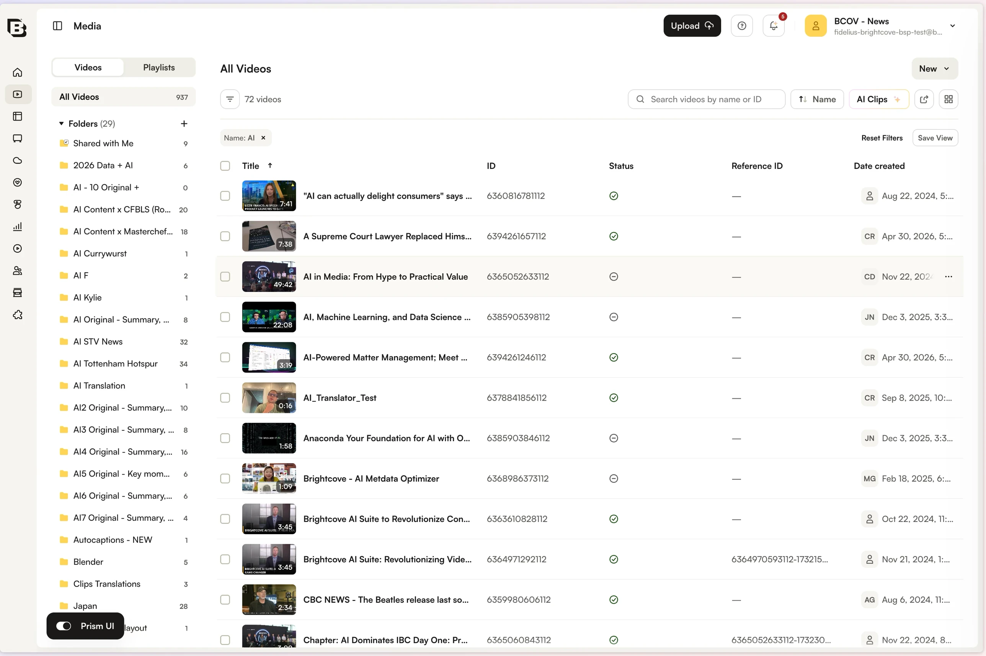Viewport: 986px width, 656px height.
Task: Open AI in Media: From Hype video title
Action: (385, 276)
